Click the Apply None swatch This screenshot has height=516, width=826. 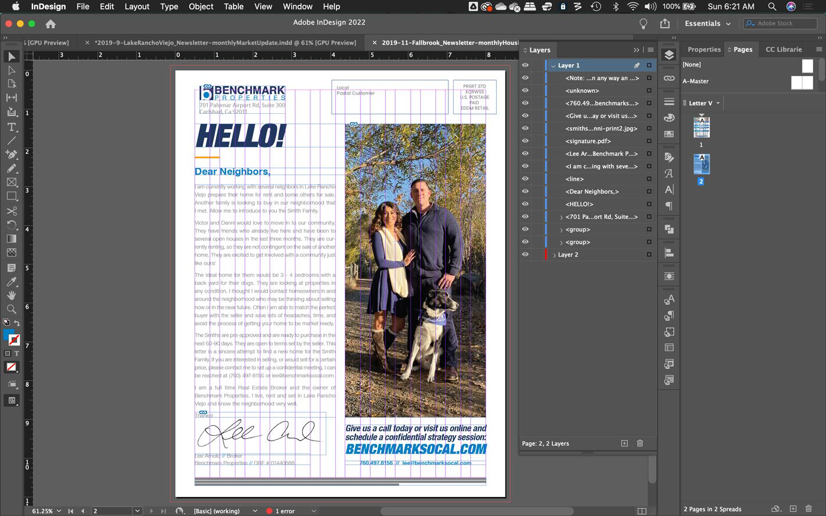(x=11, y=367)
